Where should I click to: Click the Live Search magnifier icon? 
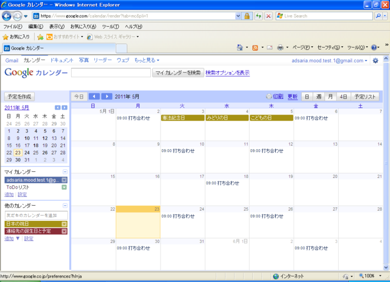pyautogui.click(x=378, y=16)
